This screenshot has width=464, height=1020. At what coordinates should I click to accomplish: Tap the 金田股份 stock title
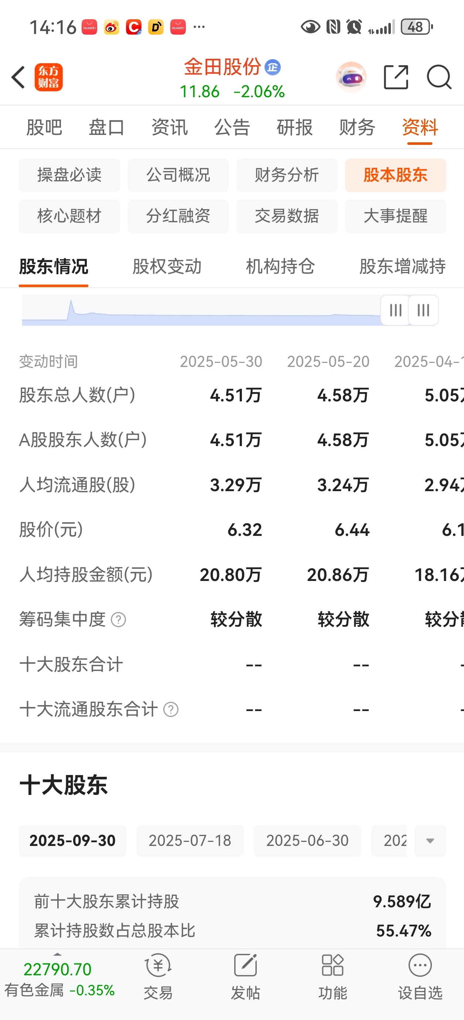(222, 67)
